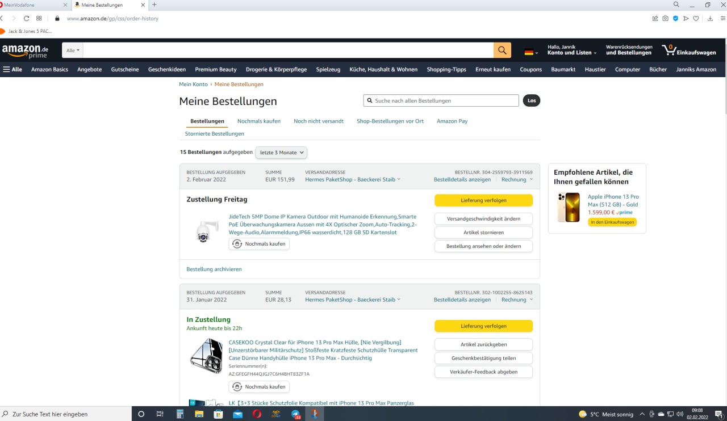
Task: Expand Rechnung dropdown for the 2. Februar order
Action: [517, 179]
